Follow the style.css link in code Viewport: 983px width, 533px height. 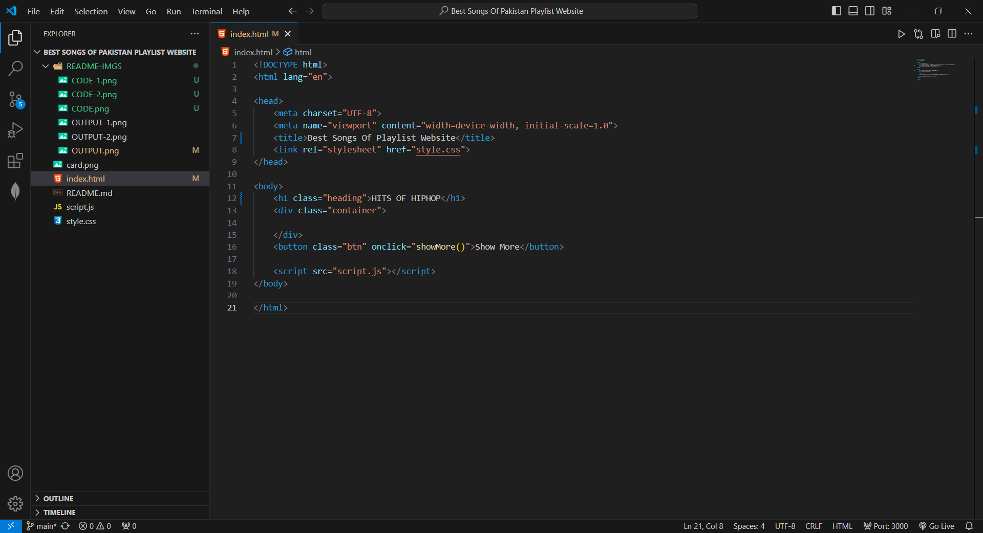pyautogui.click(x=438, y=149)
